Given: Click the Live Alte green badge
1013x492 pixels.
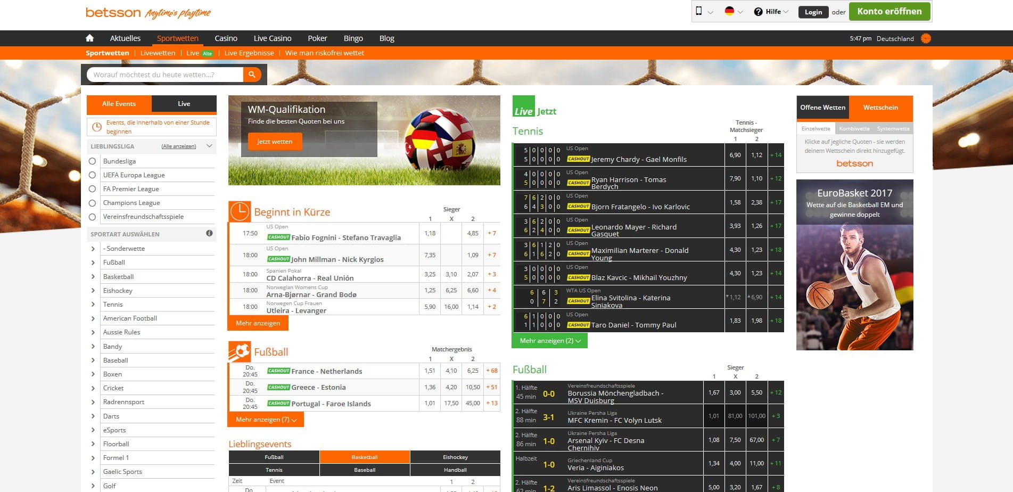Looking at the screenshot, I should coord(207,53).
